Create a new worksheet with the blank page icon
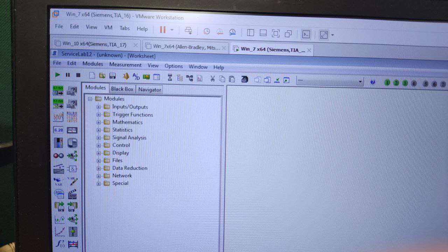The image size is (448, 252). [92, 76]
